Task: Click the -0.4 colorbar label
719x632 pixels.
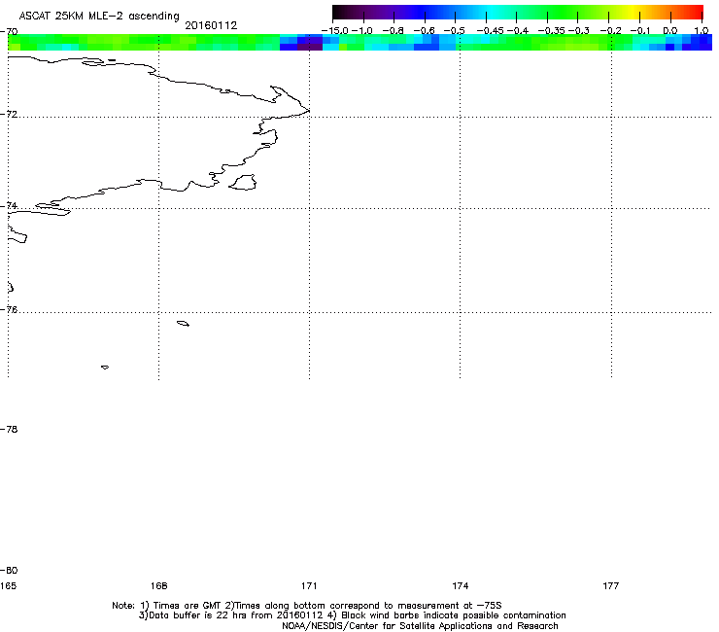Action: [x=517, y=31]
